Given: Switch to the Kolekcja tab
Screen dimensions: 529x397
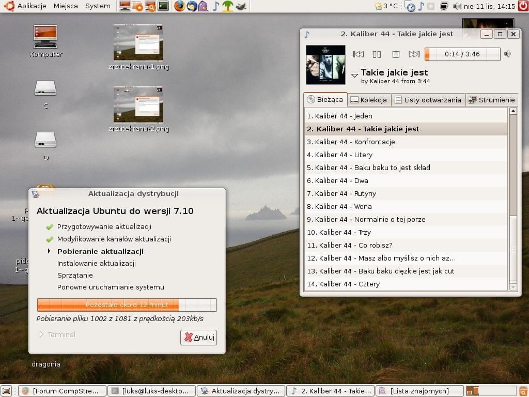Looking at the screenshot, I should (x=369, y=100).
